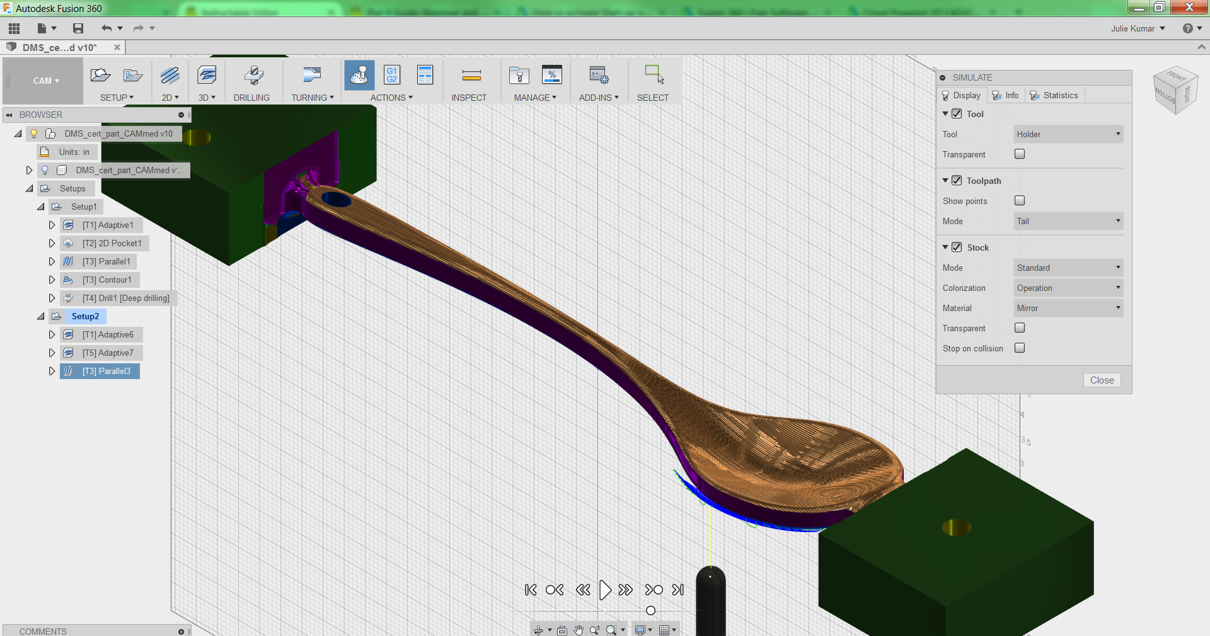Screen dimensions: 1210x636
Task: Expand the [T1] Adaptive1 operation
Action: [x=52, y=225]
